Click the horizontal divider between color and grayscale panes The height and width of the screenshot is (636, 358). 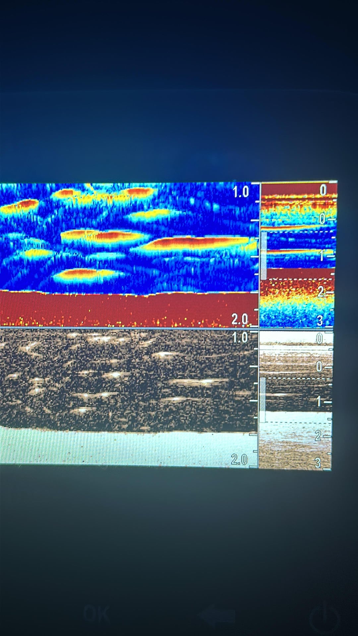pos(129,328)
